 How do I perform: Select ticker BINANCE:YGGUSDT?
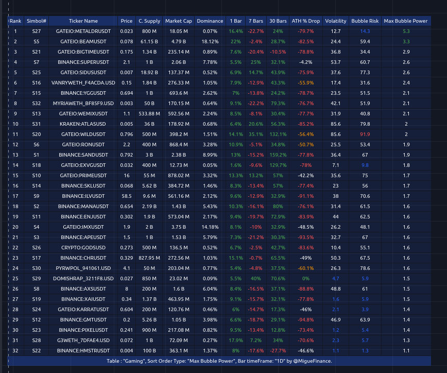(83, 93)
